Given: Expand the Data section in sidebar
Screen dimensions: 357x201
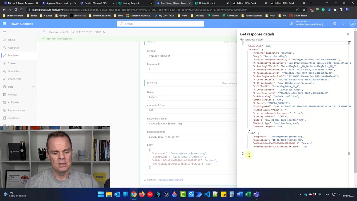Looking at the screenshot, I should [x=33, y=87].
